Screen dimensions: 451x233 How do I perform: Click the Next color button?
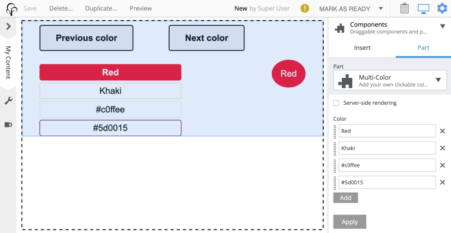click(x=207, y=38)
